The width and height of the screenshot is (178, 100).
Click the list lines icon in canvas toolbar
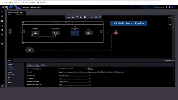[x=73, y=17]
